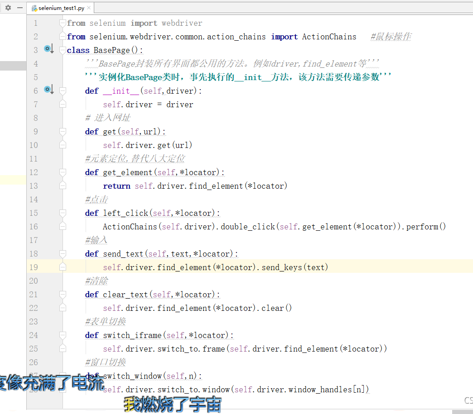Collapse the first import statement fold marker

click(62, 23)
